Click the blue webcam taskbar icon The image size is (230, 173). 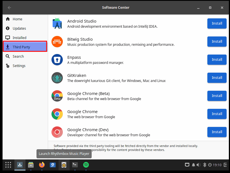coord(53,165)
